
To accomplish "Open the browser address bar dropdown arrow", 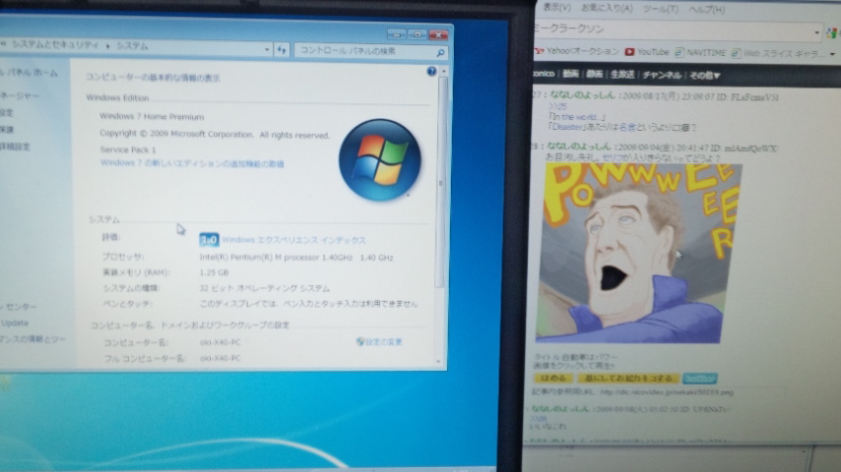I will click(816, 32).
